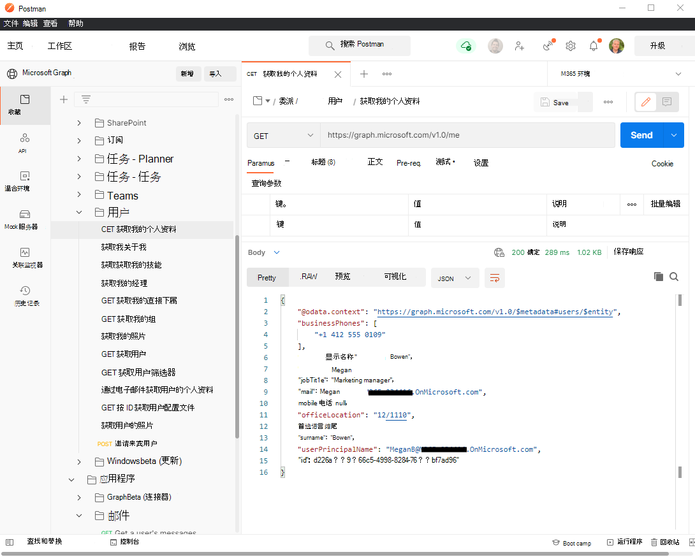Open the settings gear icon

[x=571, y=46]
